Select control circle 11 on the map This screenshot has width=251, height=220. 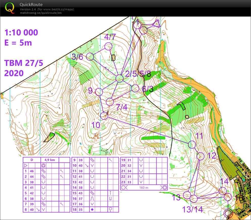192,144
